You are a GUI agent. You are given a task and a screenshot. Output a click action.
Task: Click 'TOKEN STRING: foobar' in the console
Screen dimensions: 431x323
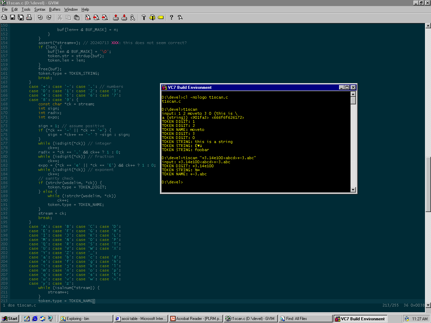[185, 150]
